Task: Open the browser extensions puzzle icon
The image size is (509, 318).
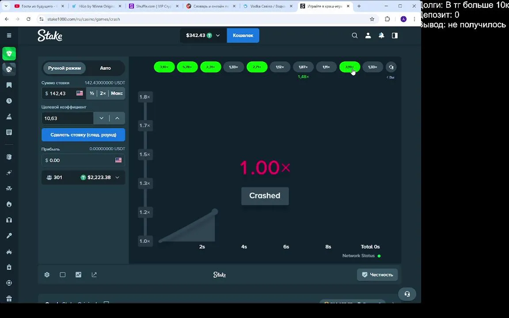Action: (387, 19)
